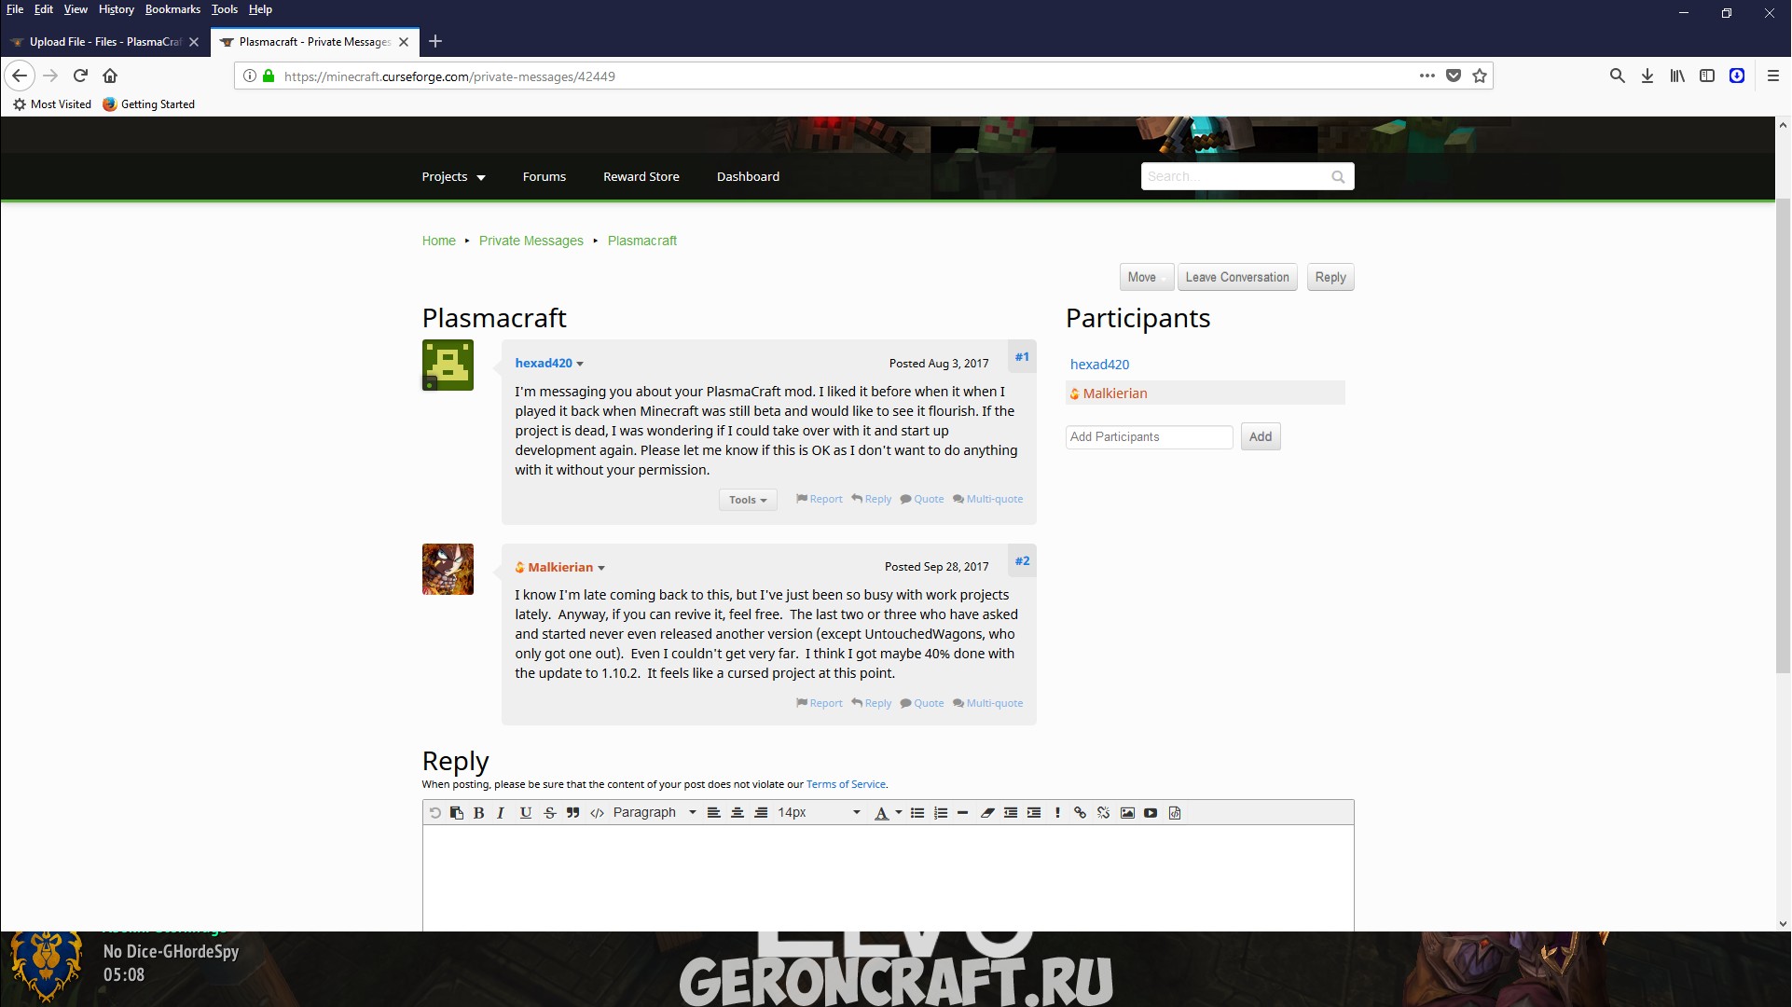Open the Move button dropdown
Screen dimensions: 1792x1007
1146,277
